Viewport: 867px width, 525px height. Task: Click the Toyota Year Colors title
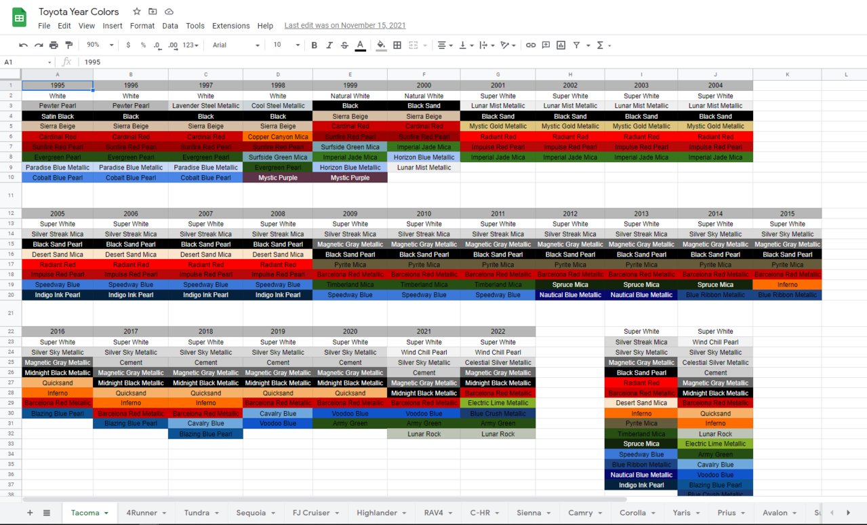tap(79, 12)
